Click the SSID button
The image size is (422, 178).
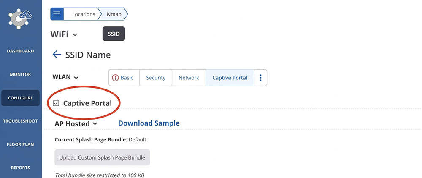[114, 34]
